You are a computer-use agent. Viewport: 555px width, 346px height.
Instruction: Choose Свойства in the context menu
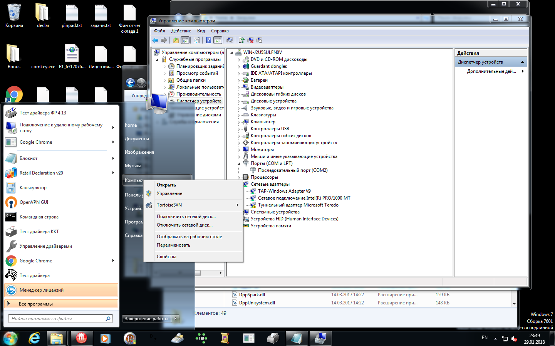tap(166, 257)
